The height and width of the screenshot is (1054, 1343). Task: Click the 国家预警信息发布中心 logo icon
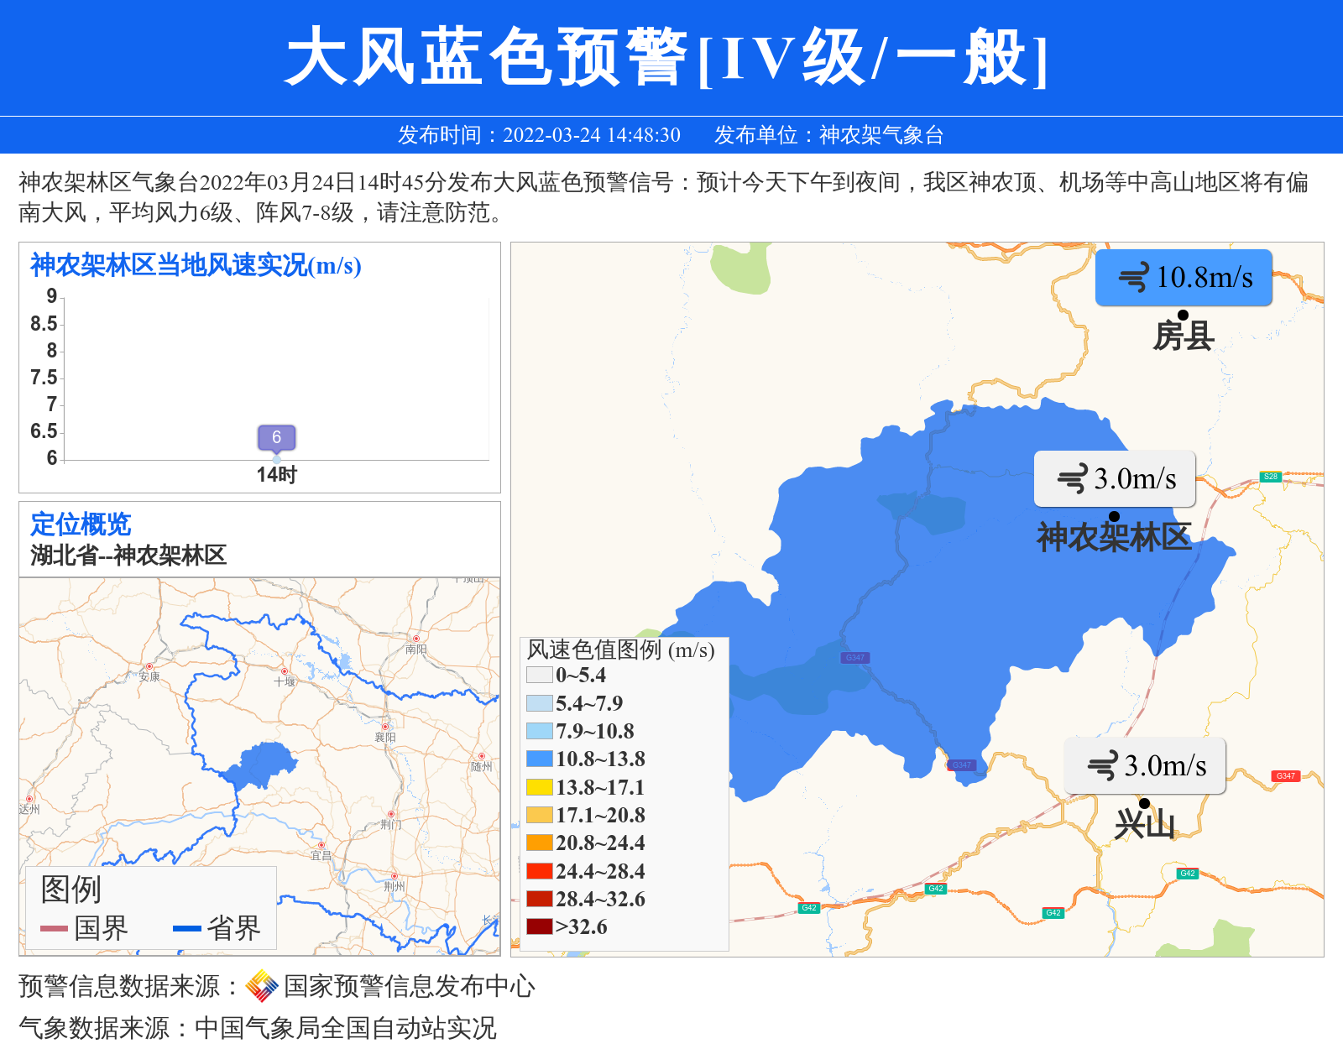(262, 986)
